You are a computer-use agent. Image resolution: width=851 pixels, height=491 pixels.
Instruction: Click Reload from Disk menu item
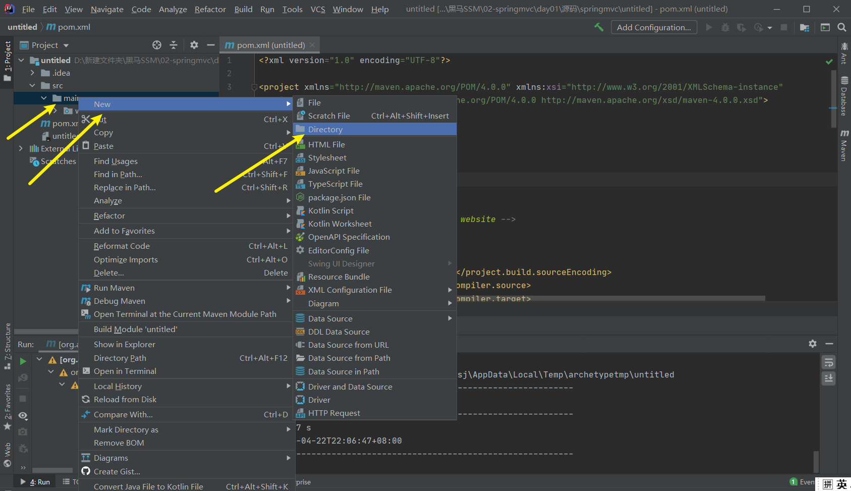(x=186, y=399)
